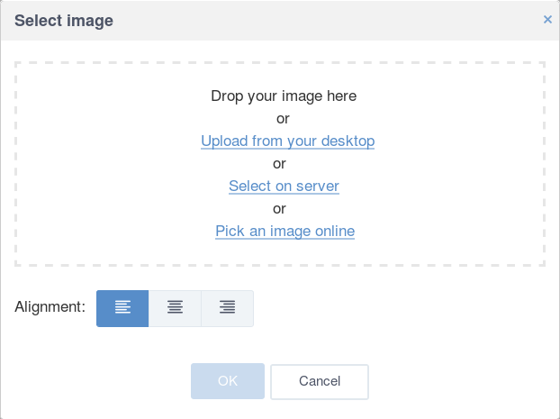Click inside the dashed image drop zone
Image resolution: width=560 pixels, height=419 pixels.
click(x=280, y=164)
